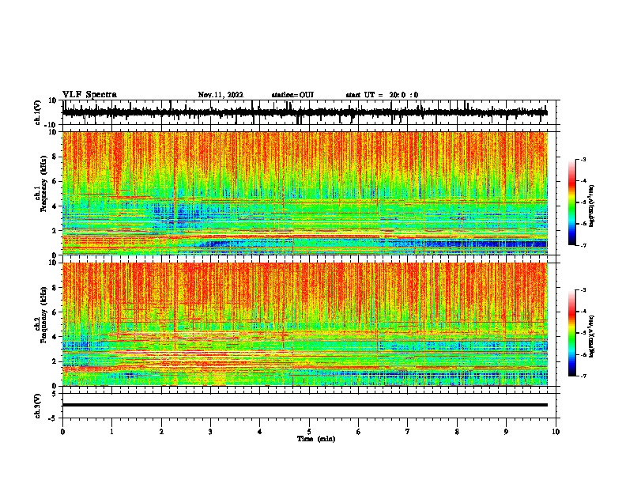Click time axis tick label "3"

pos(210,432)
